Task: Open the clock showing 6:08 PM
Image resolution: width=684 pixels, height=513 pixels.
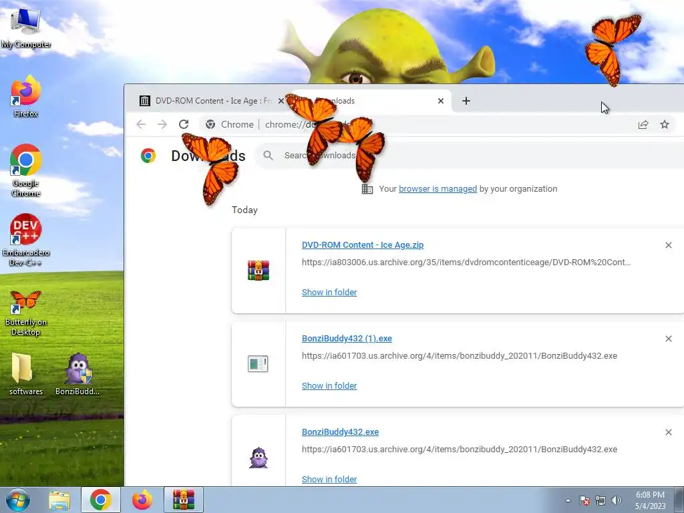Action: [650, 500]
